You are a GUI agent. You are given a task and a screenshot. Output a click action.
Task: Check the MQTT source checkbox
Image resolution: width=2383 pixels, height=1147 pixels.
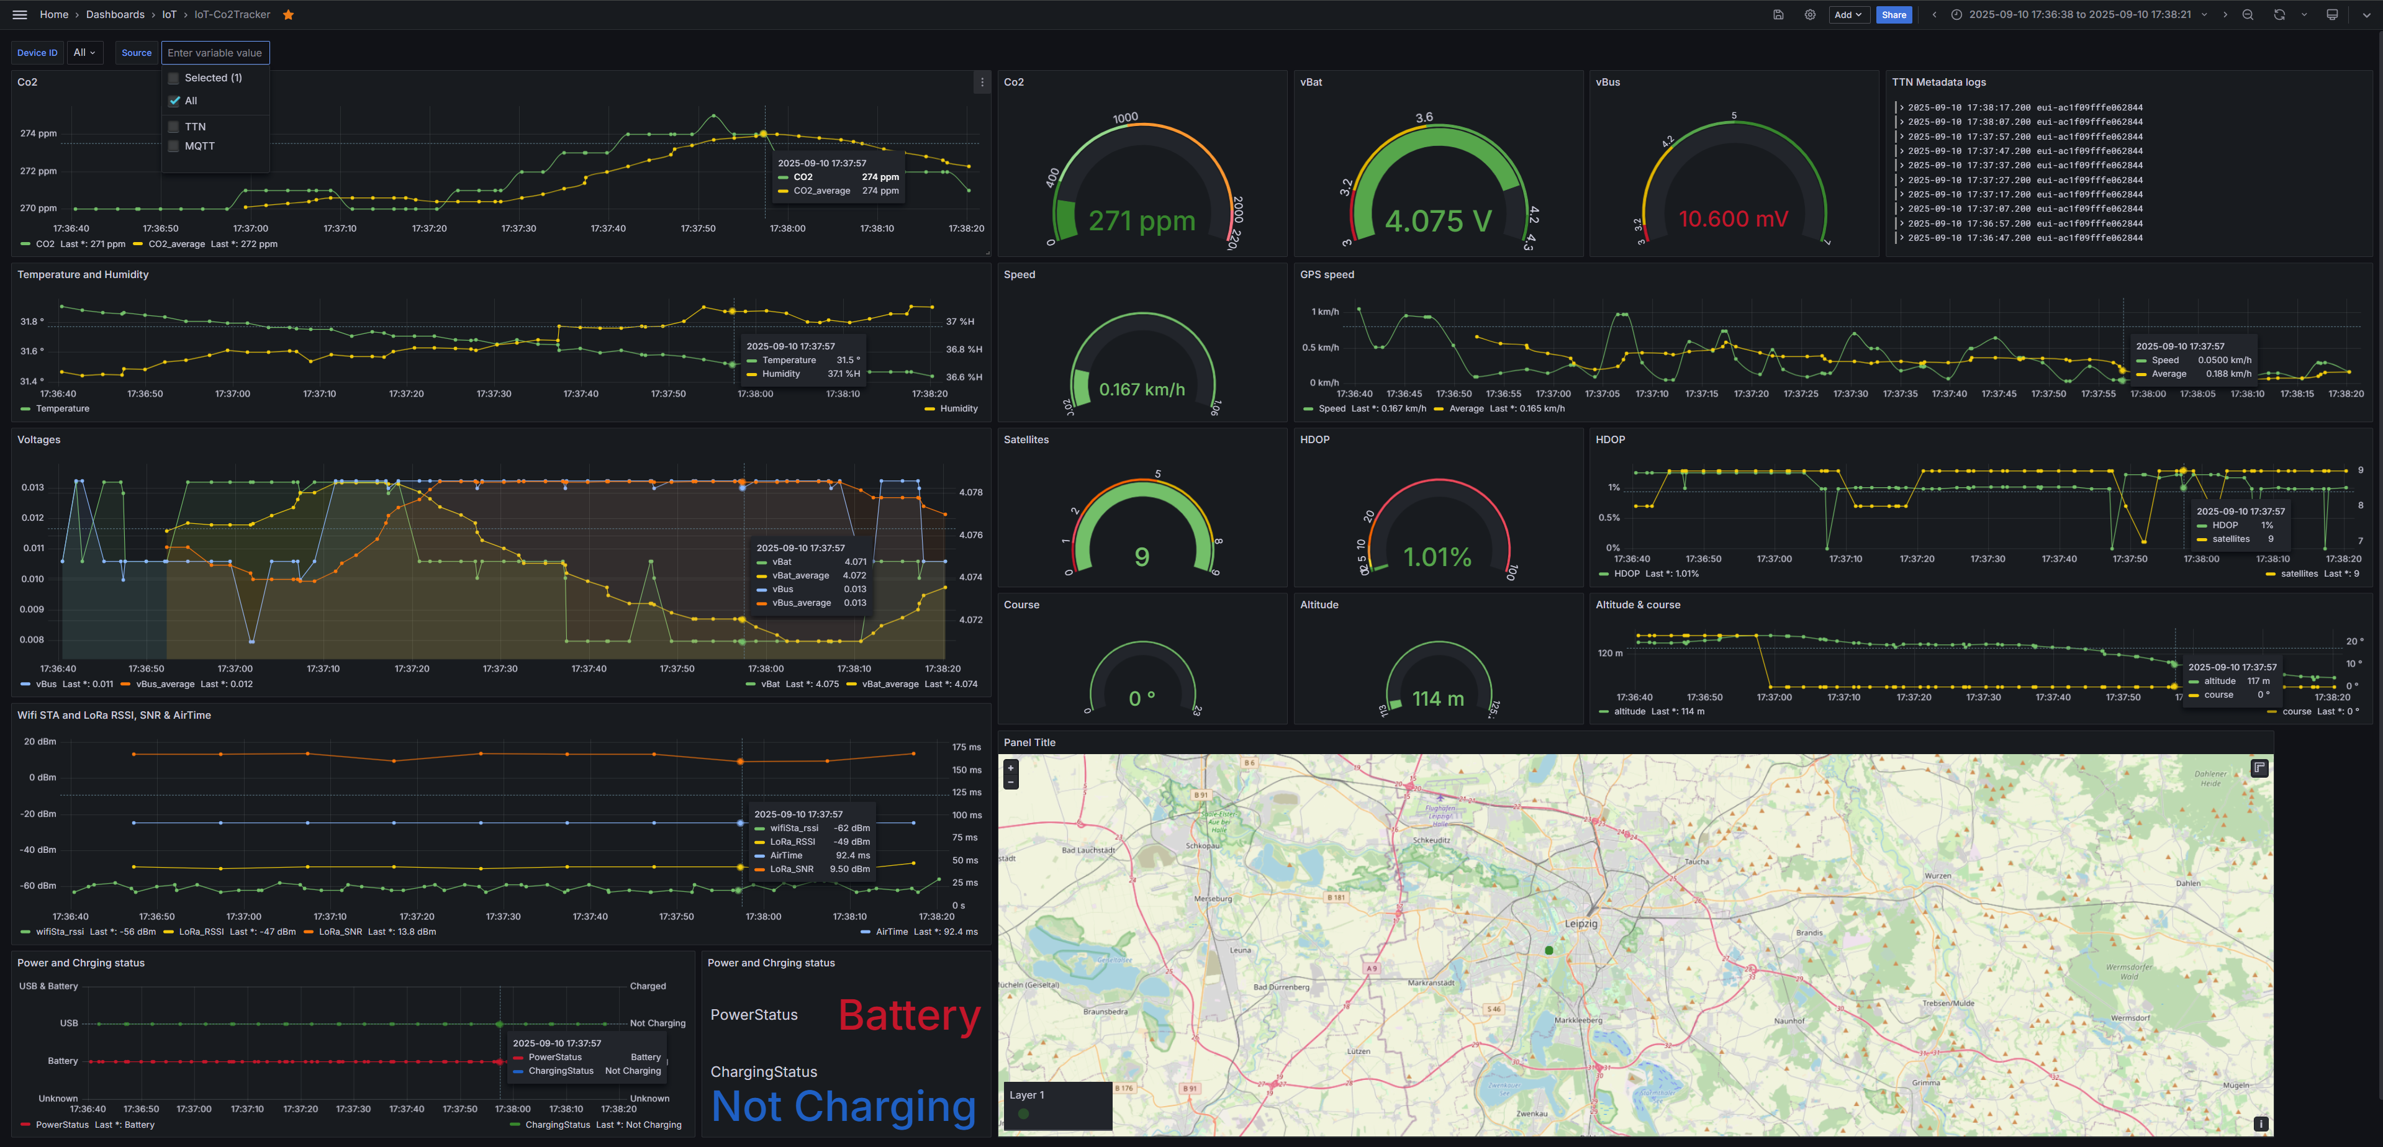(173, 146)
